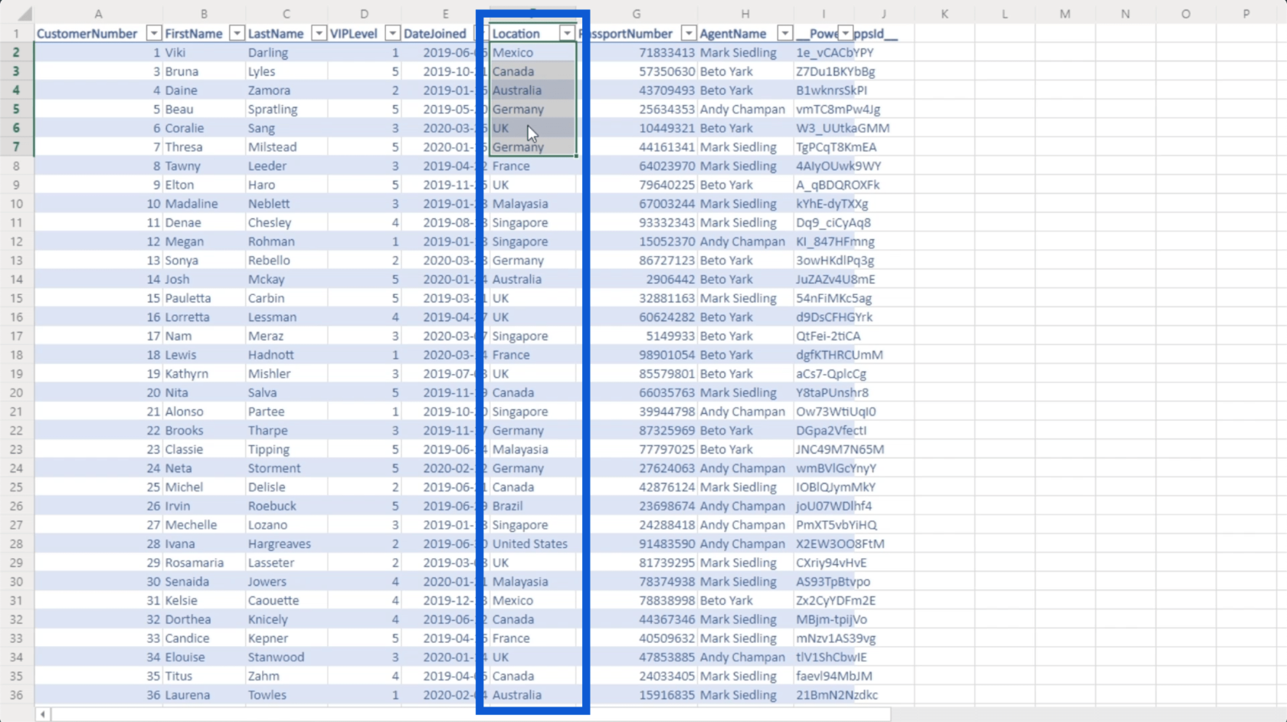
Task: Select the cell containing Laurena
Action: pos(204,694)
